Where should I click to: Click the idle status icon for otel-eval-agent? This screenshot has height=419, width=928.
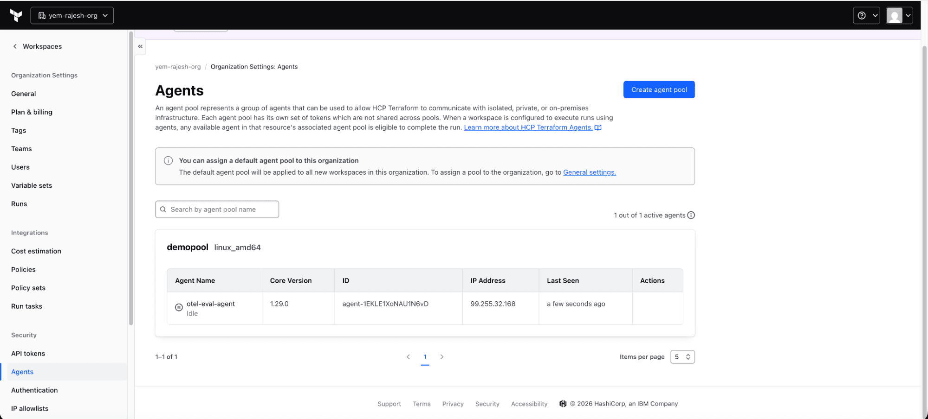point(179,307)
